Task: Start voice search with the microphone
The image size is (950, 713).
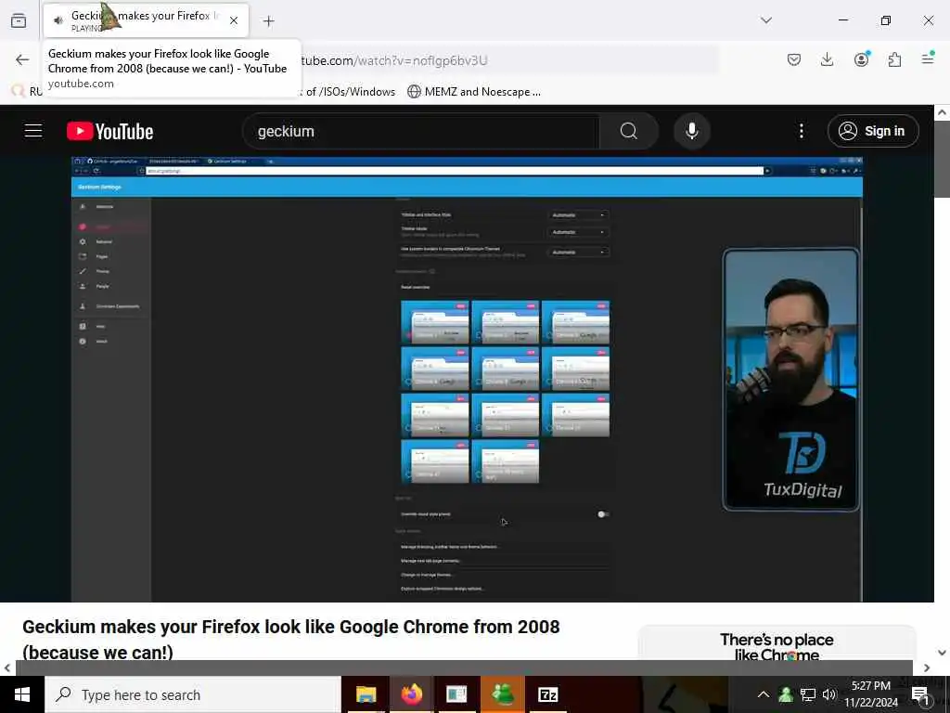Action: [691, 131]
